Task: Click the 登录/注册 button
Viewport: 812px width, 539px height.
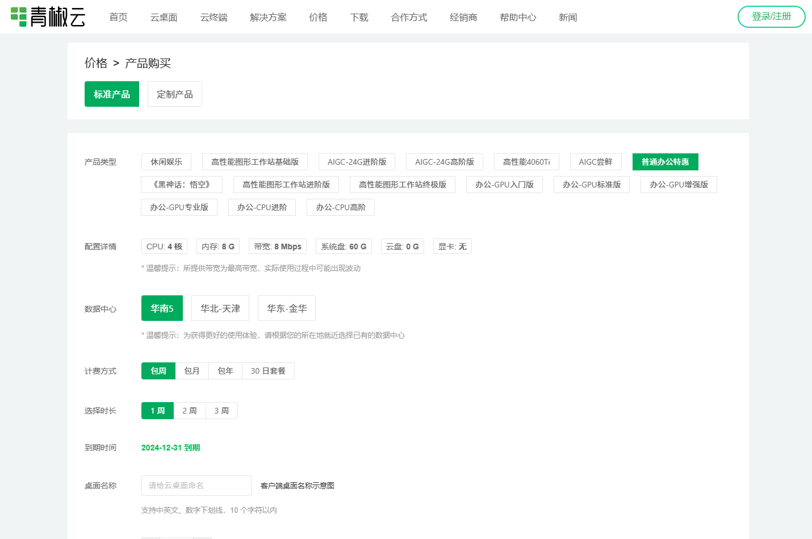Action: (771, 16)
